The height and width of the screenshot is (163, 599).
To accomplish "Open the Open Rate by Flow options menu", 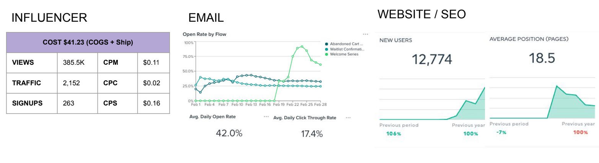I will click(365, 34).
